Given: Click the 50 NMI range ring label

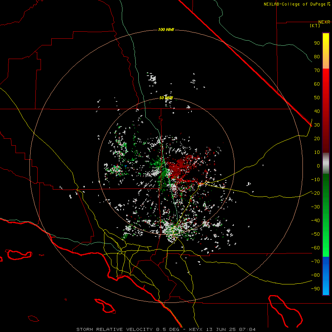Looking at the screenshot, I should (166, 98).
